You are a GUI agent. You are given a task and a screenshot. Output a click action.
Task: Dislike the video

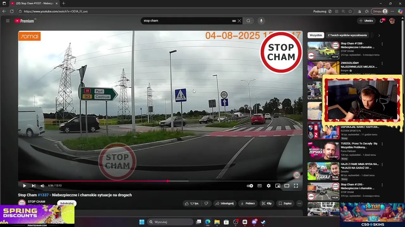(206, 203)
